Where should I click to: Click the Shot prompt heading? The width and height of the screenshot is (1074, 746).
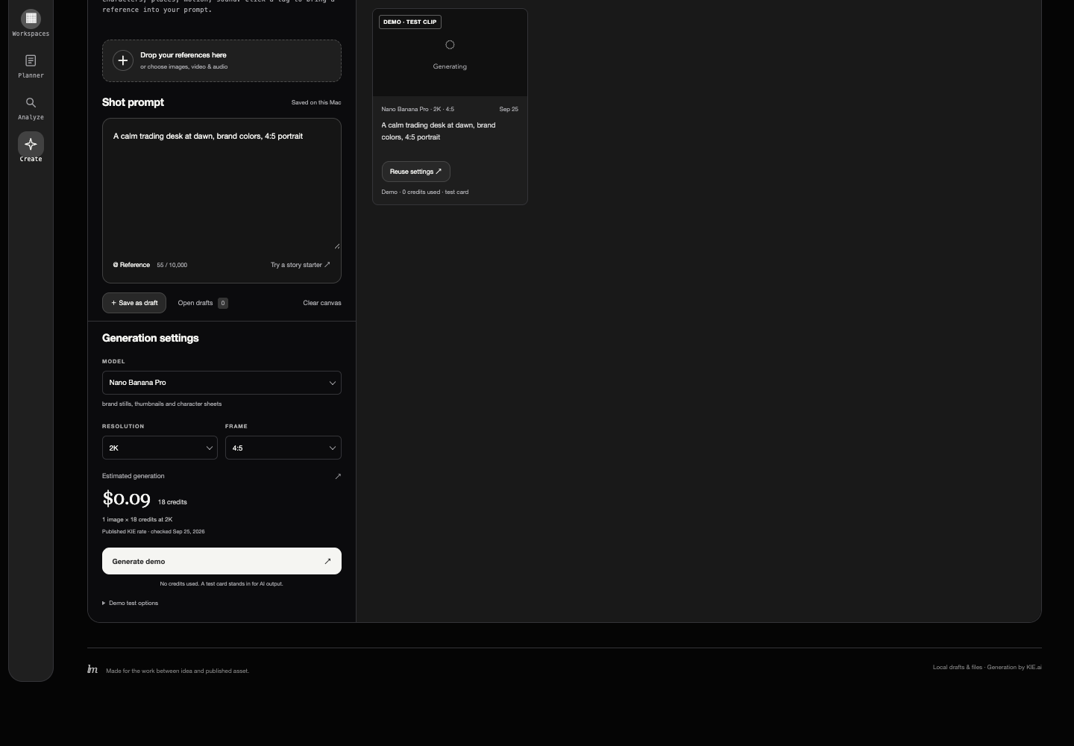pos(133,102)
